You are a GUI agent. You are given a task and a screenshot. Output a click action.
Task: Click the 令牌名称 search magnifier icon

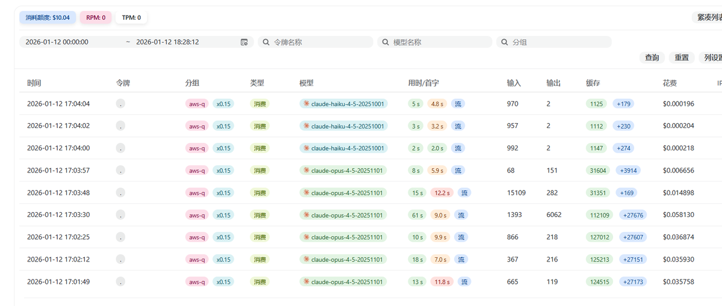[266, 42]
